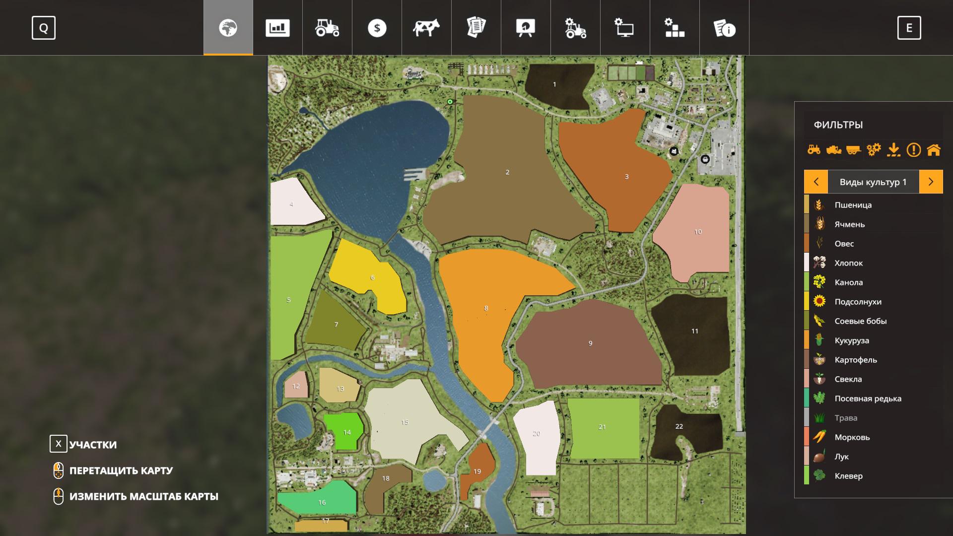Toggle the gears production map filter
953x536 pixels.
pyautogui.click(x=874, y=149)
